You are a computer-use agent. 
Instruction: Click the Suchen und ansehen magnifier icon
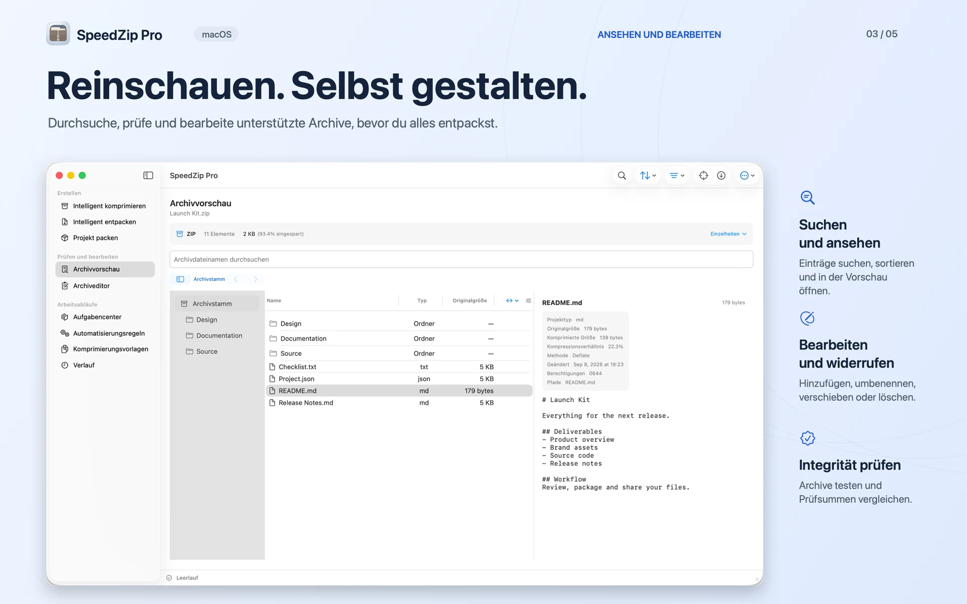point(807,197)
